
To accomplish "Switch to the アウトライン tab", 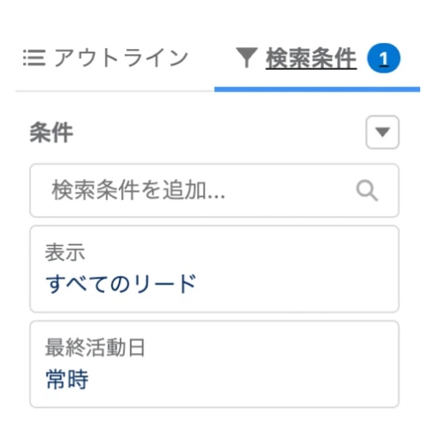I will pos(106,58).
